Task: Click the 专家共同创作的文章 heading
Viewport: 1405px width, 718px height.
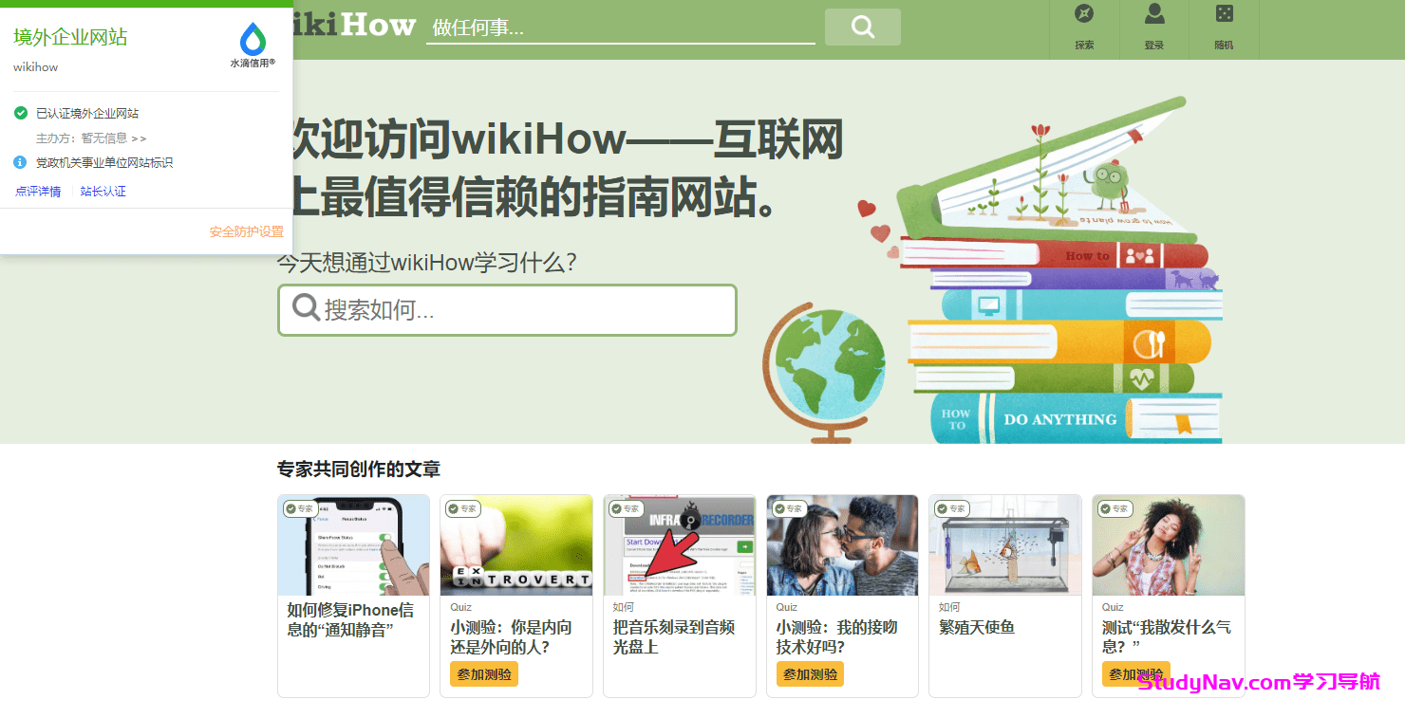Action: click(359, 469)
